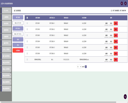Click the 请输入部门名称 input field
This screenshot has height=103, width=128.
pyautogui.click(x=18, y=23)
